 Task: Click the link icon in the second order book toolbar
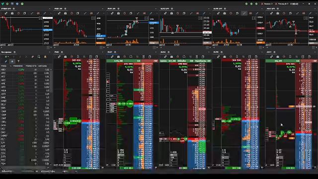point(59,57)
